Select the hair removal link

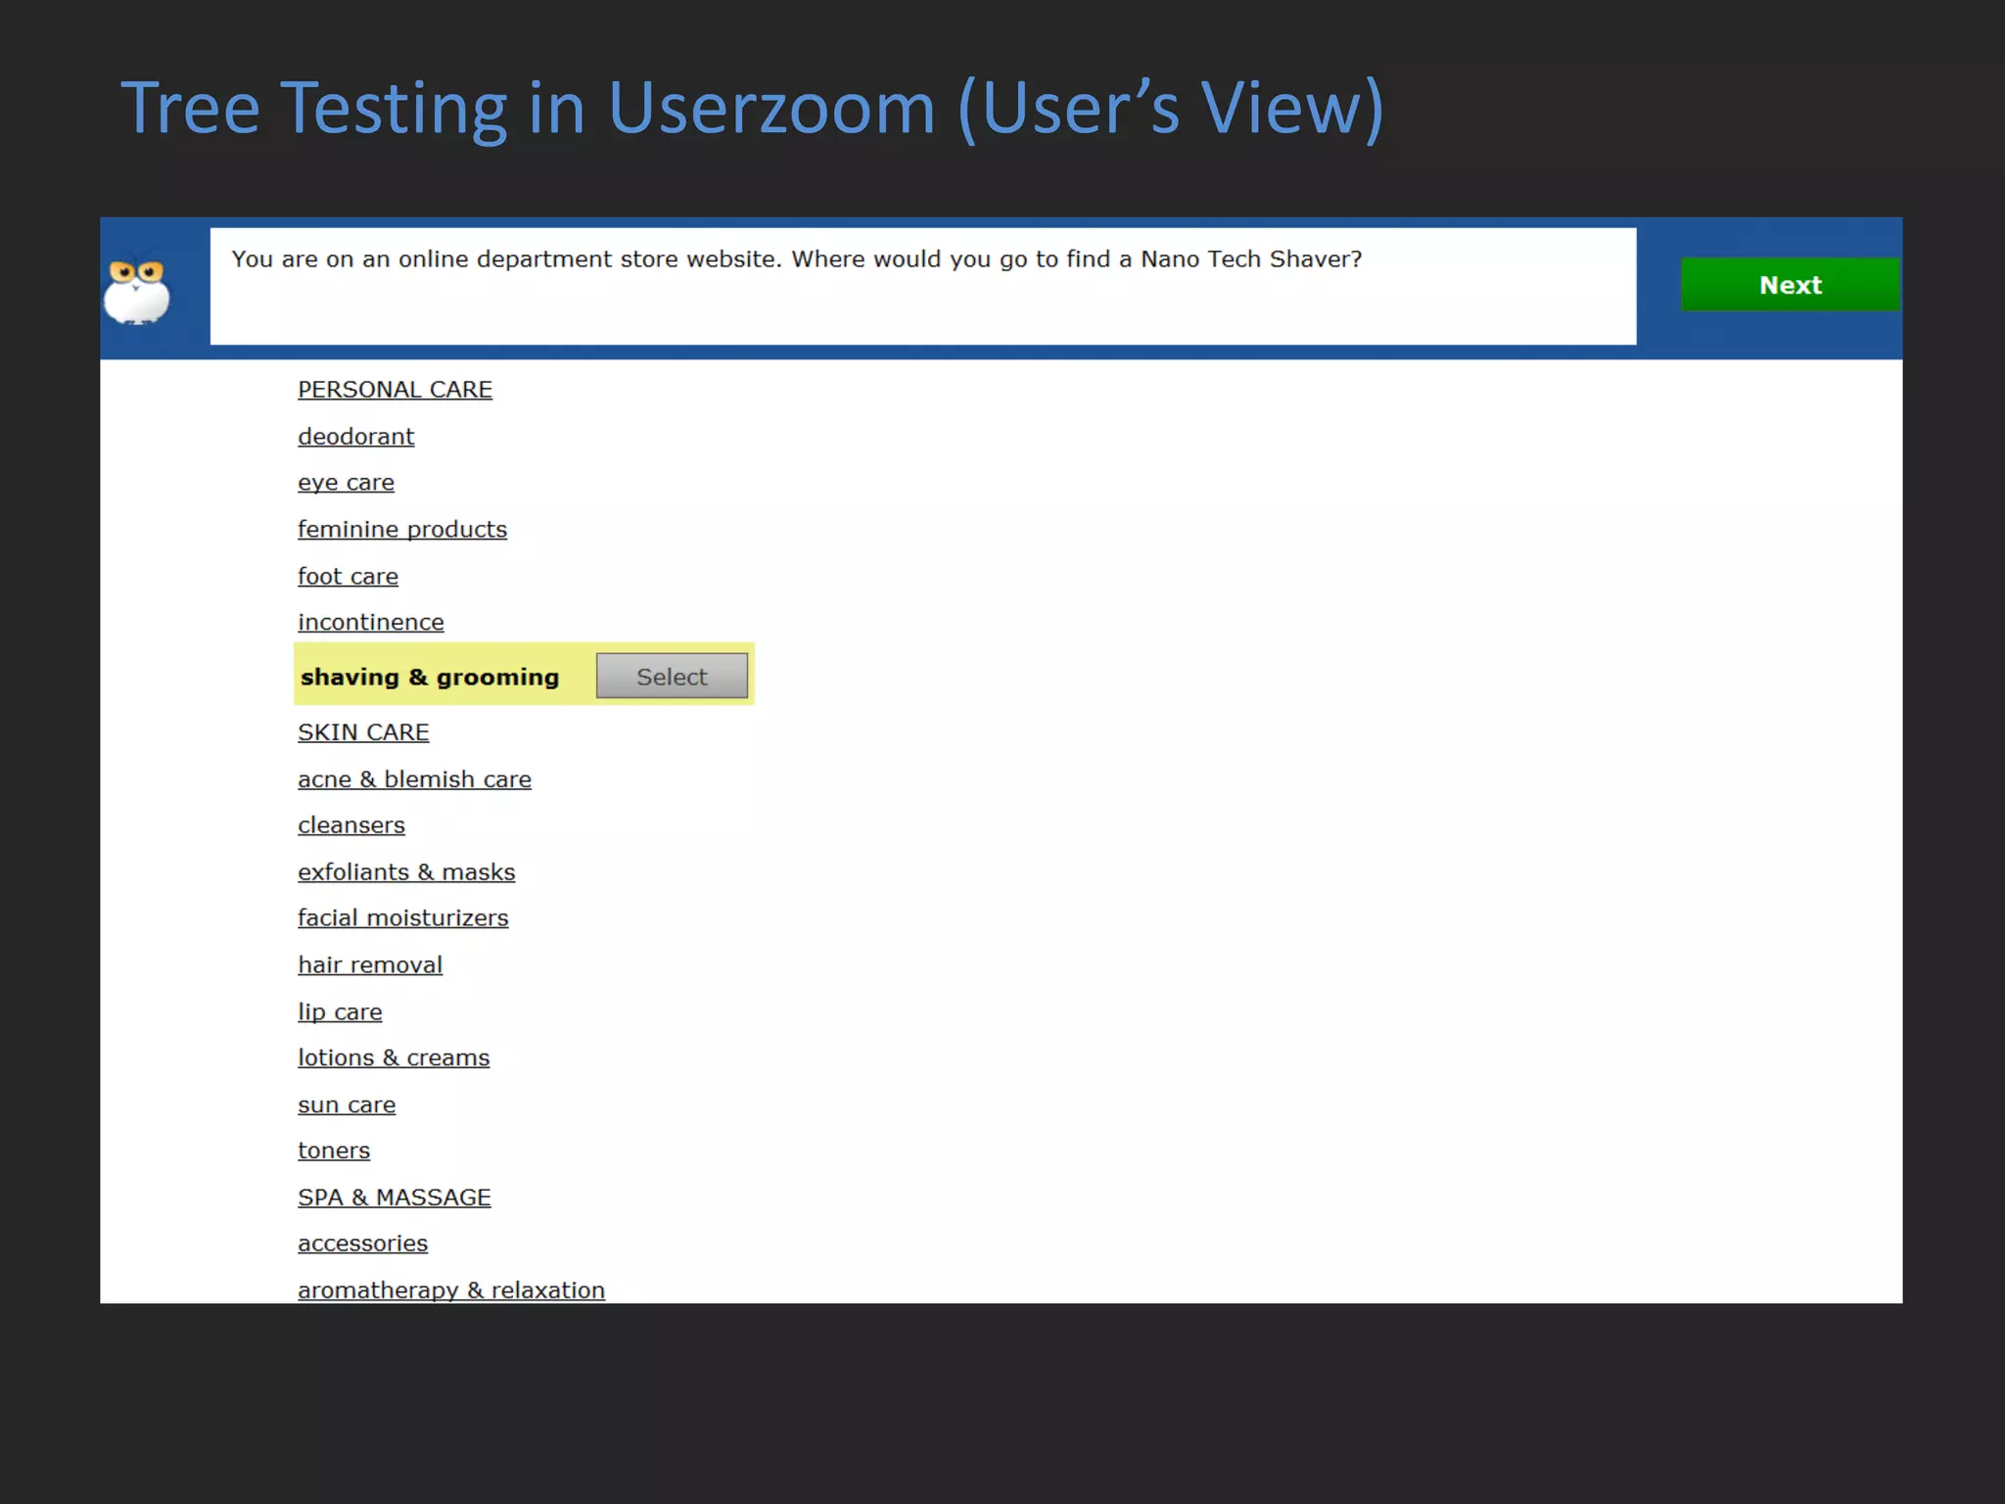(370, 965)
